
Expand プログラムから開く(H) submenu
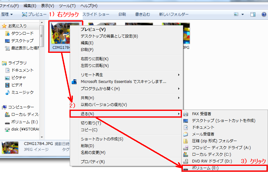(100, 89)
